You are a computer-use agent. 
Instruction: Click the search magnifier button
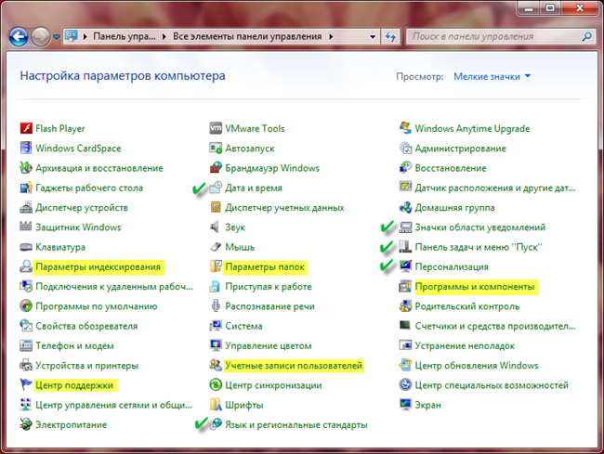point(586,36)
